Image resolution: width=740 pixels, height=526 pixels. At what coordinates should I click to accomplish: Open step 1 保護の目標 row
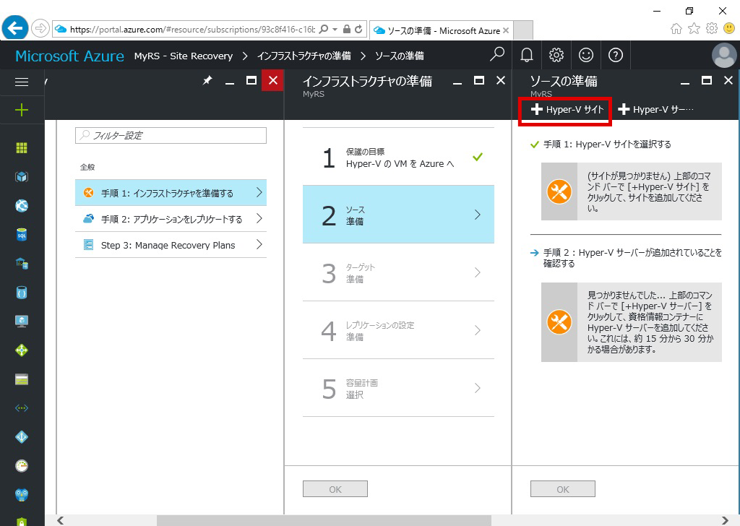point(398,157)
